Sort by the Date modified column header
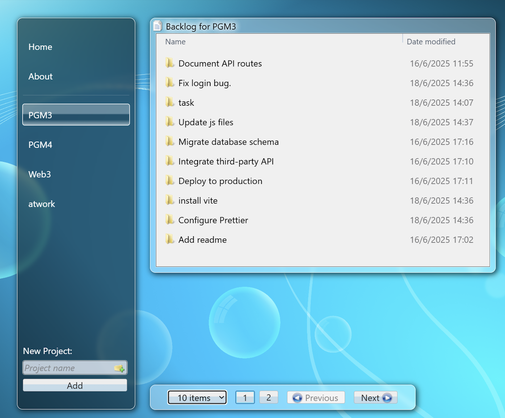Screen dimensions: 505x418 click(431, 42)
